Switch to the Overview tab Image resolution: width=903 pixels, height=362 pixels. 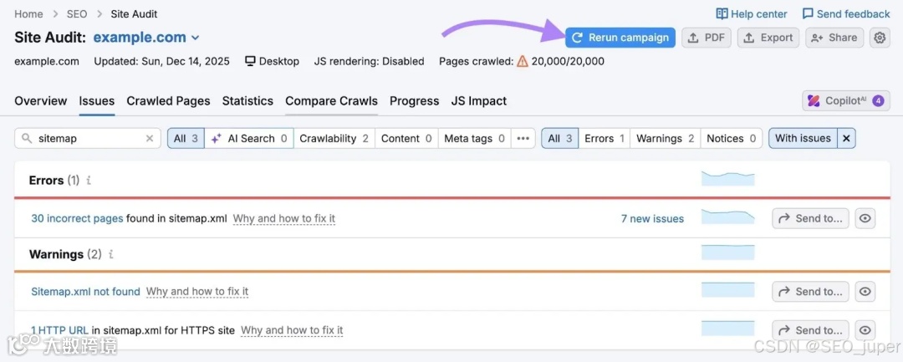click(41, 100)
